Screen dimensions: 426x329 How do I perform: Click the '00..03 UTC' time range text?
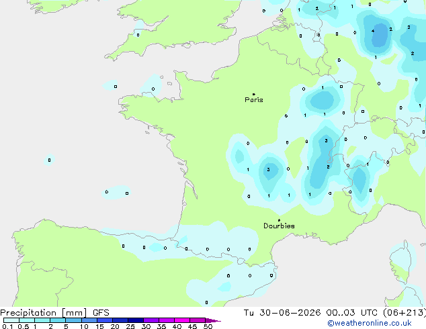(x=352, y=313)
